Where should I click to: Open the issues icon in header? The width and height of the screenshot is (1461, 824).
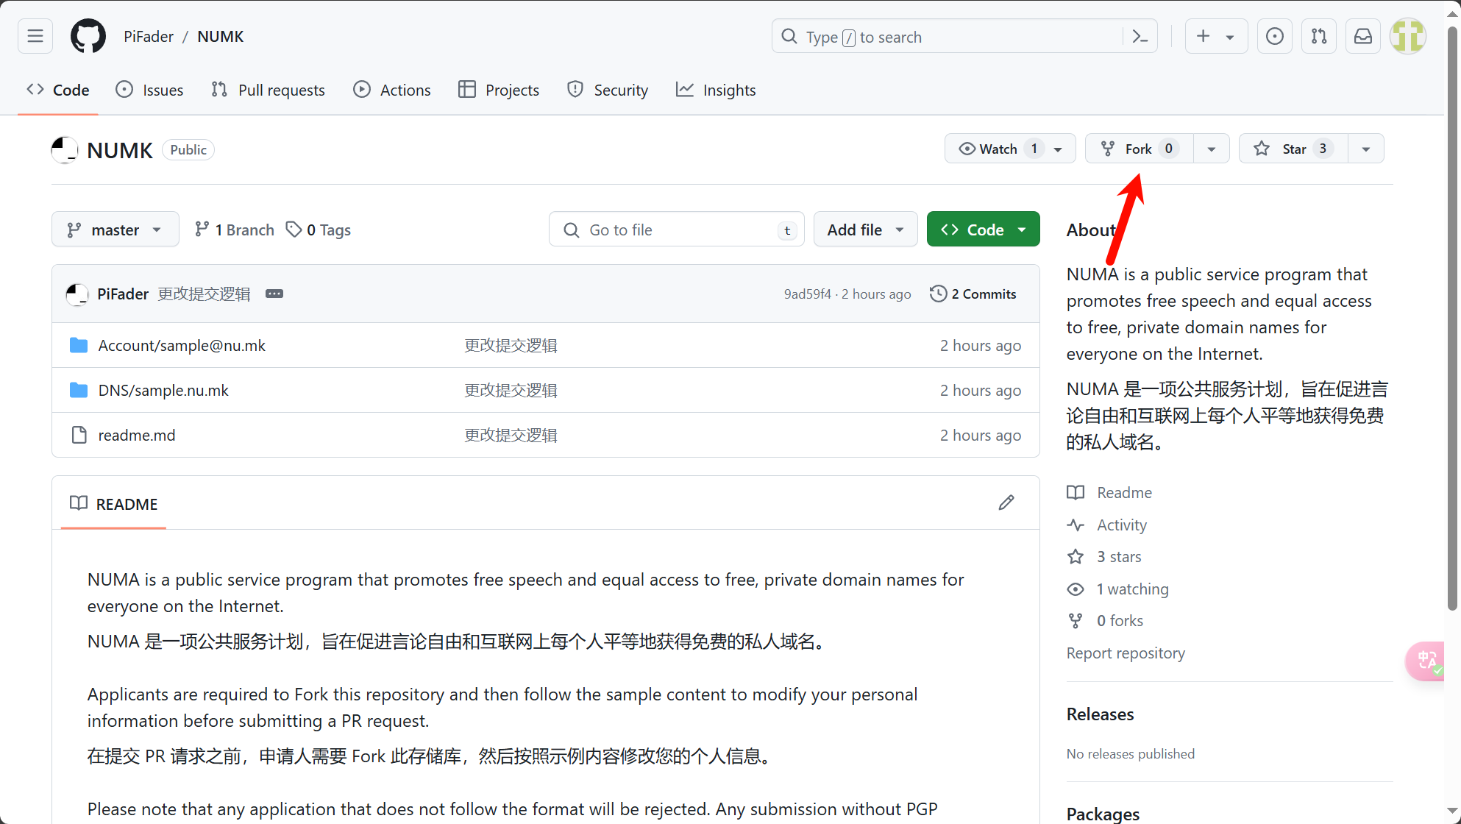(1275, 36)
